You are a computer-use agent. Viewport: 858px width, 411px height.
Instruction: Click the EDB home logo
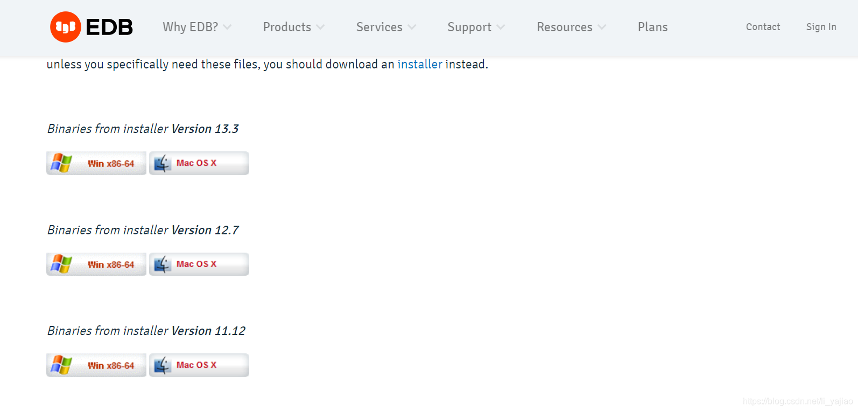90,26
